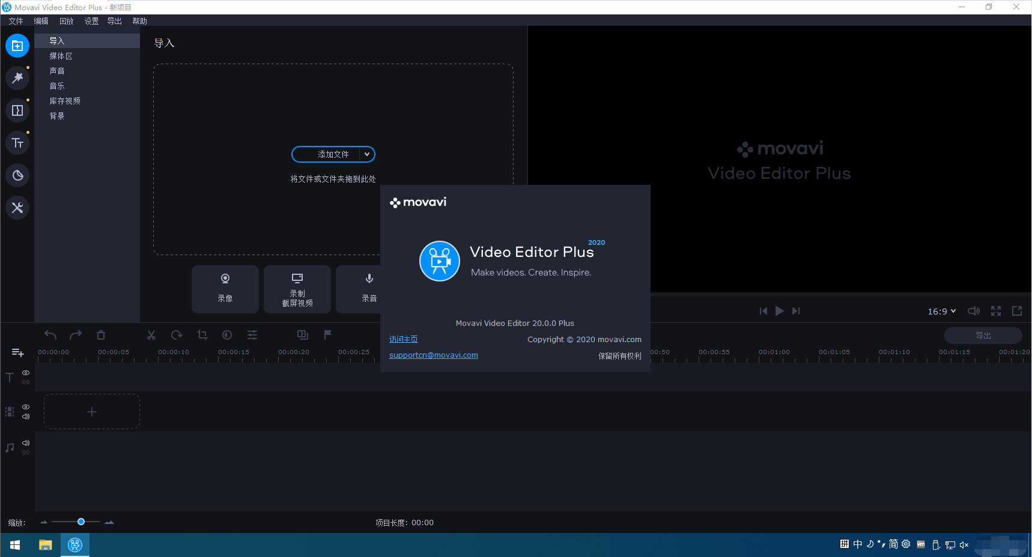Click the Play button in preview
Screen dimensions: 1032x557
780,311
